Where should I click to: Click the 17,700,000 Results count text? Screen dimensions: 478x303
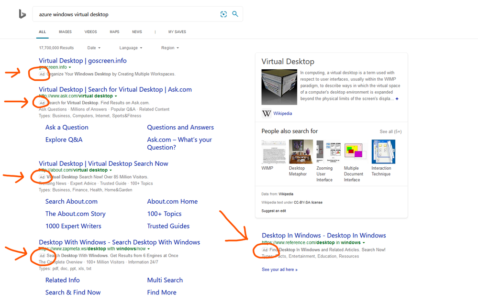[x=56, y=48]
